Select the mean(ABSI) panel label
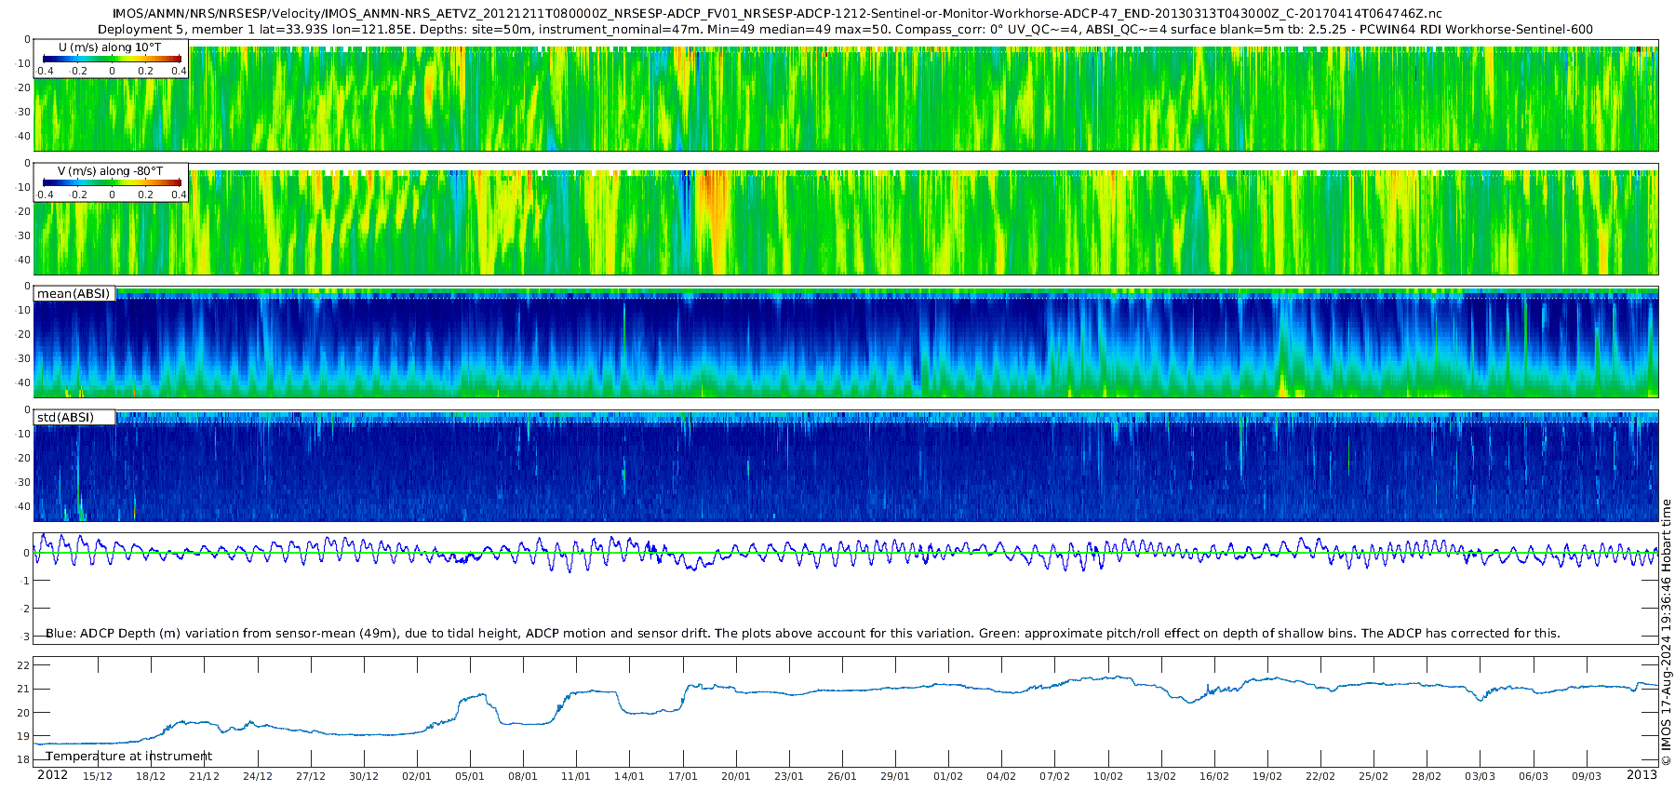 pos(74,294)
